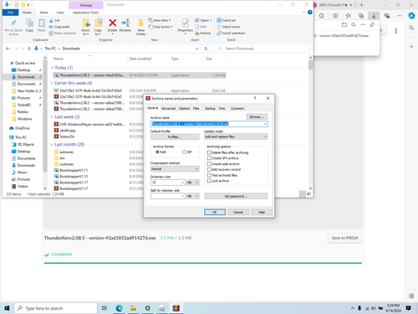Enable Add recovery record
Image resolution: width=418 pixels, height=314 pixels.
[x=209, y=169]
